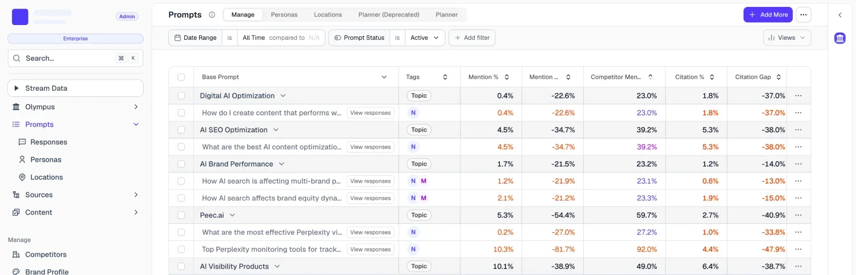
Task: Check the AI Brand Performance row checkbox
Action: 181,164
